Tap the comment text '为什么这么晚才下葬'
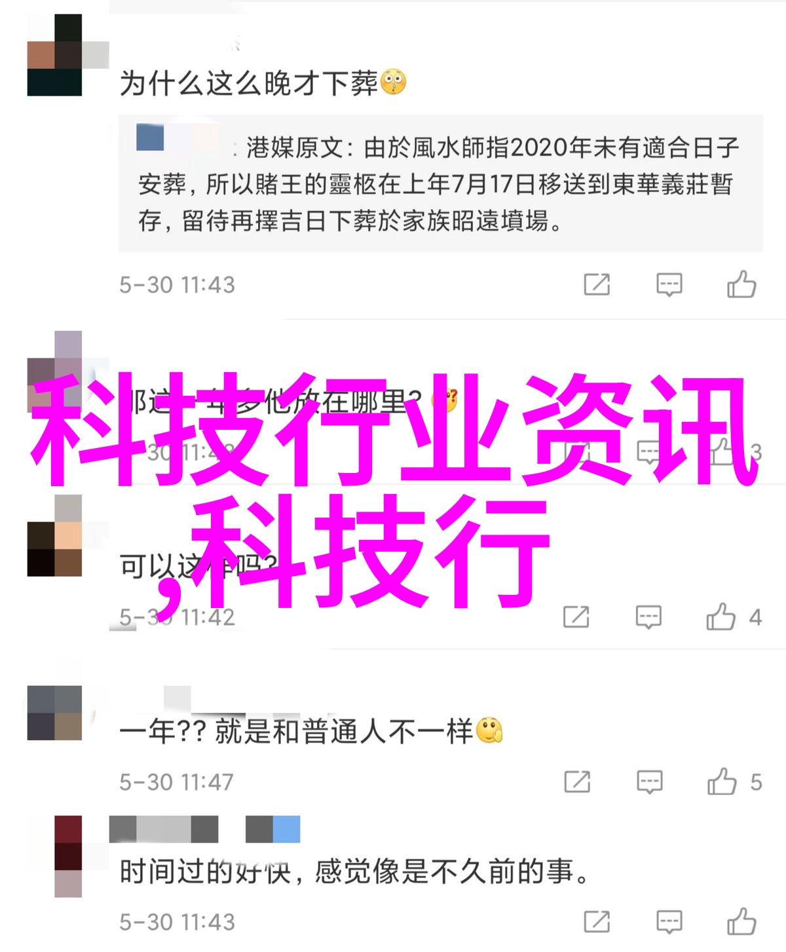This screenshot has width=786, height=952. 249,83
